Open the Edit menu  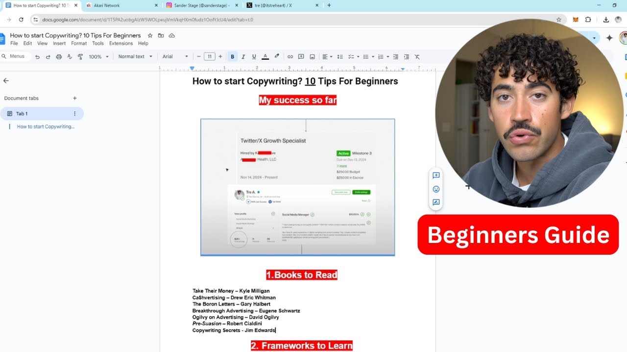pyautogui.click(x=27, y=44)
